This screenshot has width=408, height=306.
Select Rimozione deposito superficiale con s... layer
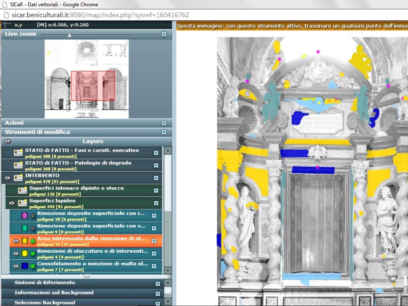86,228
